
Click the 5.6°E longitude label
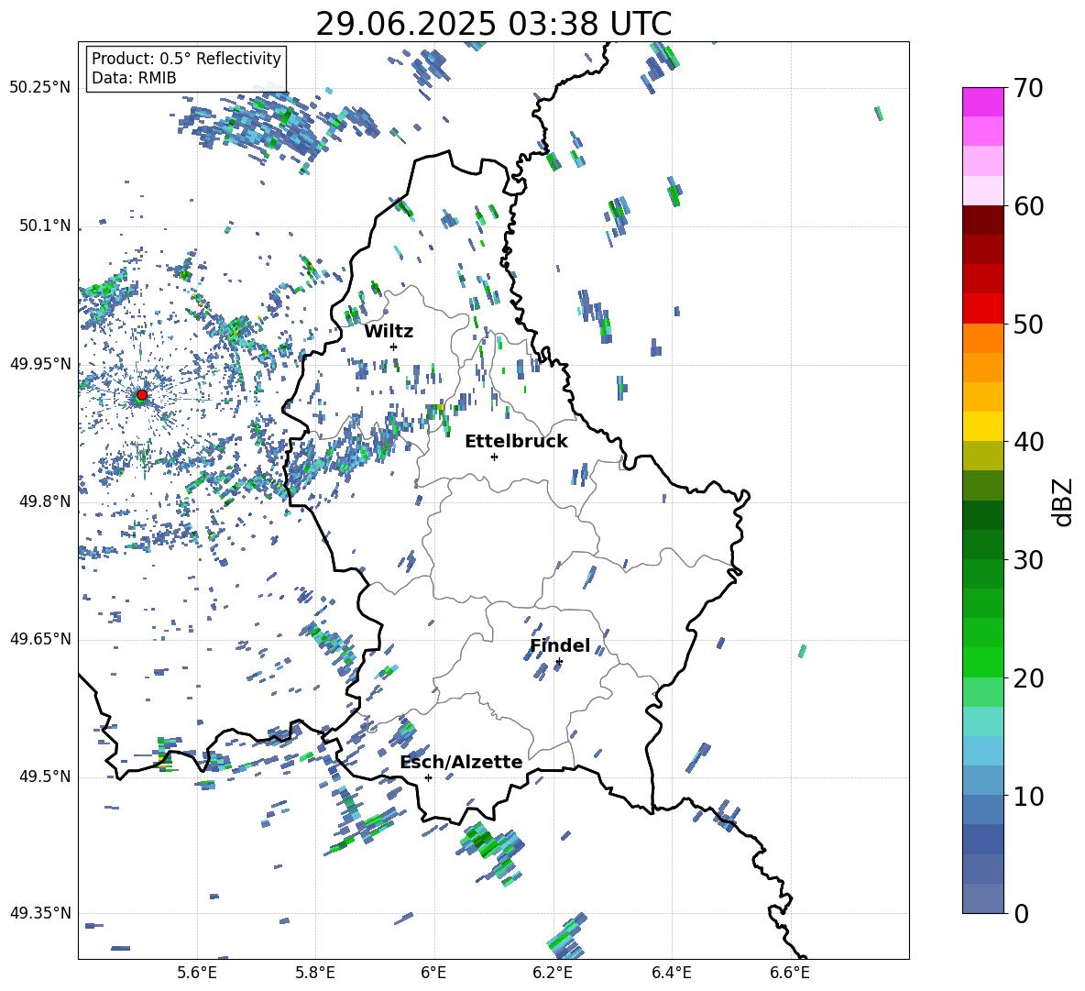point(197,973)
